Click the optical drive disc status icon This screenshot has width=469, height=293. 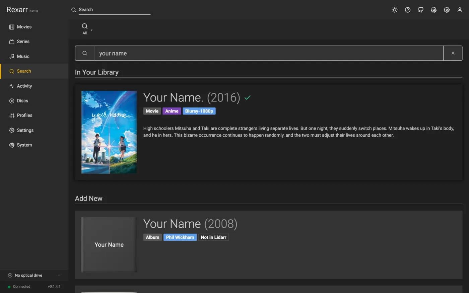click(10, 275)
